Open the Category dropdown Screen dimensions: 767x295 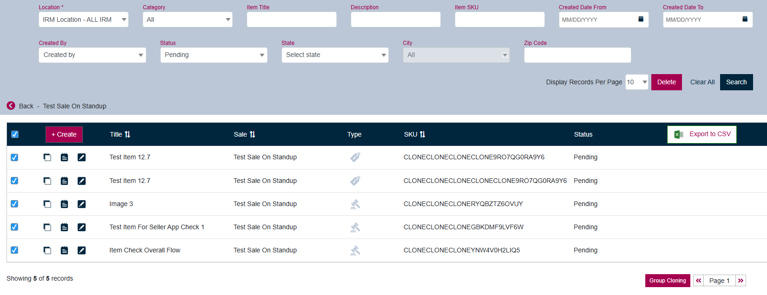coord(188,19)
